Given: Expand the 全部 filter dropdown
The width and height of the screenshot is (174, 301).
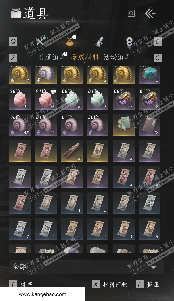Looking at the screenshot, I should point(87,267).
